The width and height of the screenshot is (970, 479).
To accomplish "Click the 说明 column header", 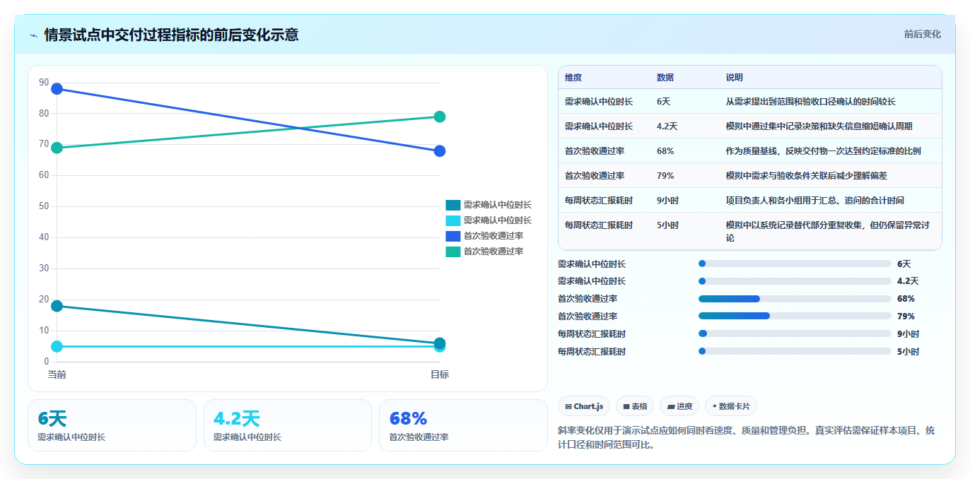I will coord(735,78).
